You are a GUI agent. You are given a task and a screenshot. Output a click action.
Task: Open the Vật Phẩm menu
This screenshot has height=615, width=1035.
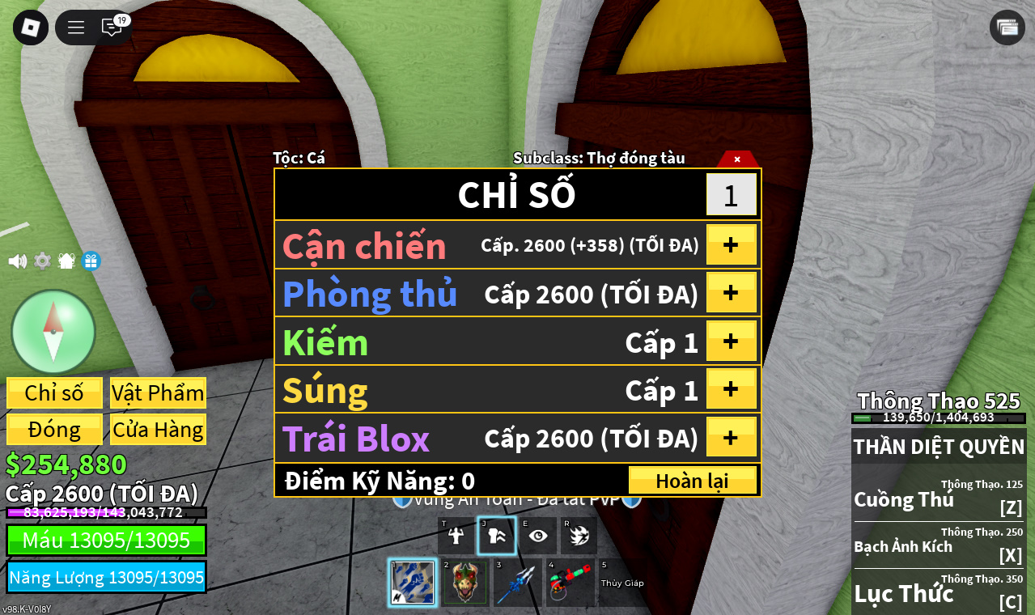(x=158, y=393)
